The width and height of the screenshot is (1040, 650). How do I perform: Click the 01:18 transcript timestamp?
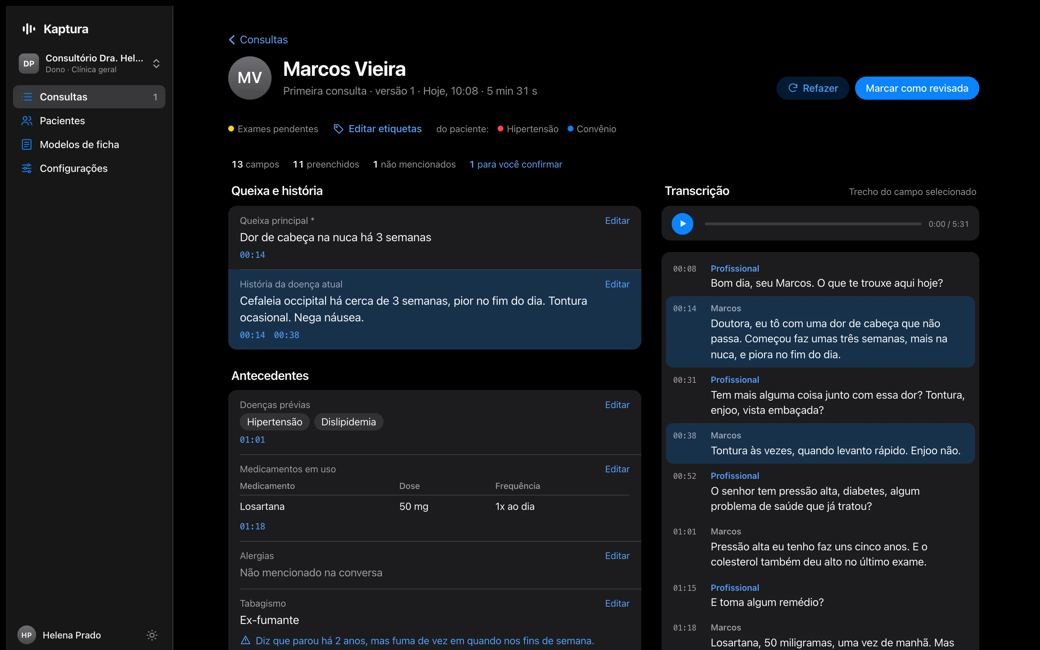click(685, 628)
